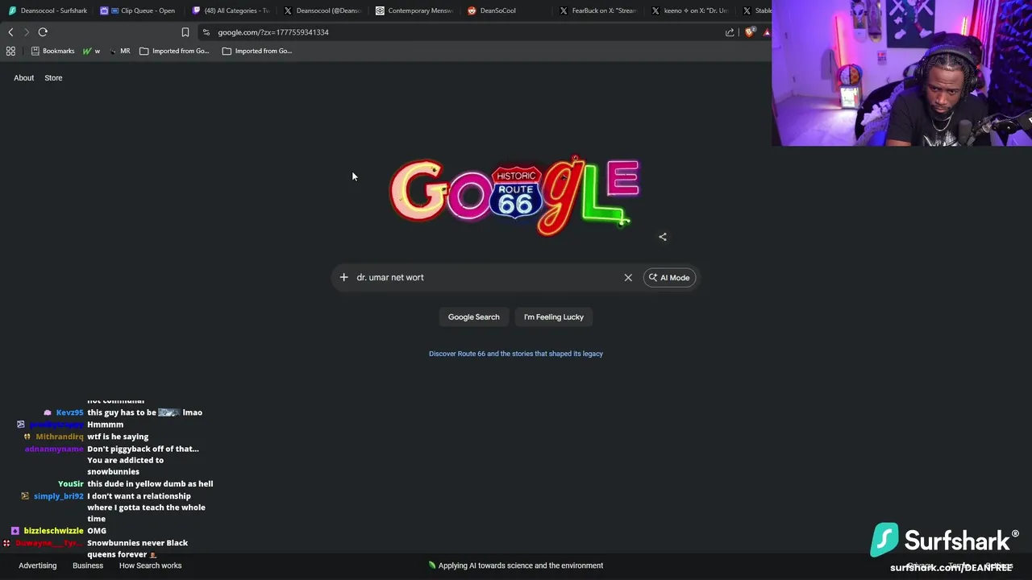The height and width of the screenshot is (580, 1032).
Task: Click username simply_bri92 in chat
Action: click(x=59, y=496)
